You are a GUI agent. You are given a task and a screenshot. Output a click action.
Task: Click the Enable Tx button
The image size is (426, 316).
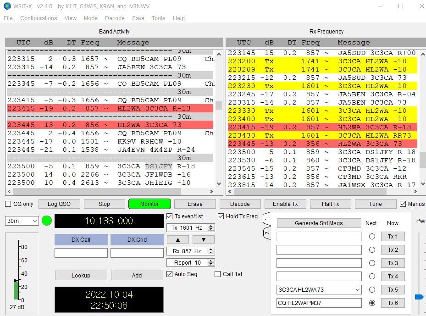pos(285,204)
